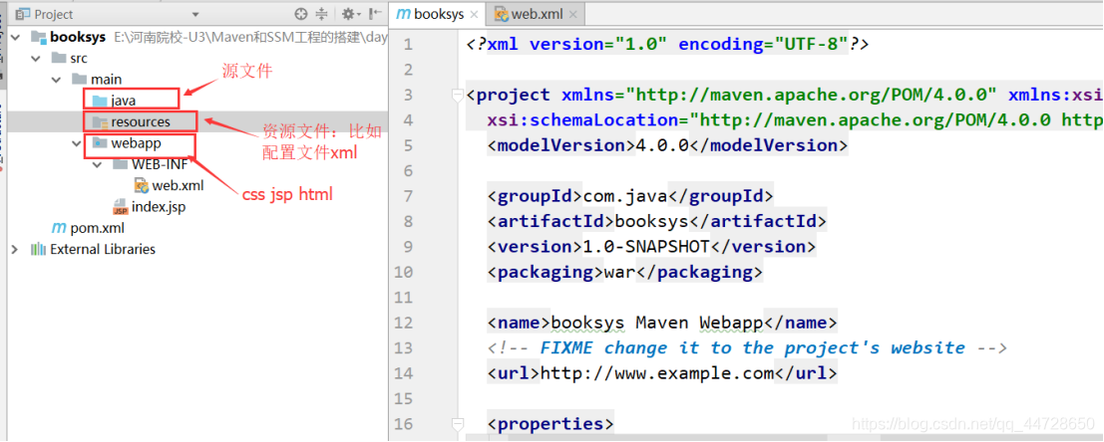Image resolution: width=1104 pixels, height=442 pixels.
Task: Close the booksys editor tab
Action: point(473,15)
